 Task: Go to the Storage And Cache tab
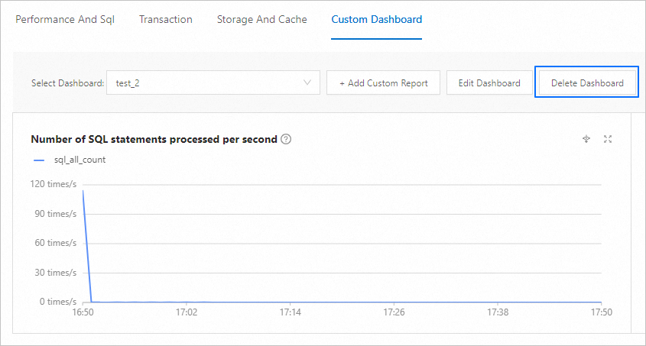point(261,19)
